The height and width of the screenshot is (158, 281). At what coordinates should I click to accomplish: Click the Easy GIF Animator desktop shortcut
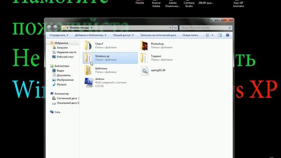point(238,4)
